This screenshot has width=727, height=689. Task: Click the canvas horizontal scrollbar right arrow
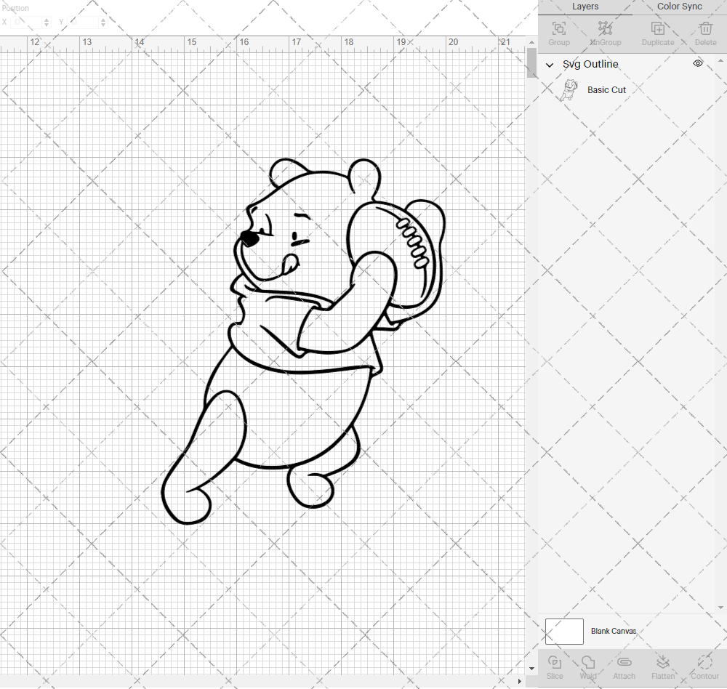(x=519, y=681)
